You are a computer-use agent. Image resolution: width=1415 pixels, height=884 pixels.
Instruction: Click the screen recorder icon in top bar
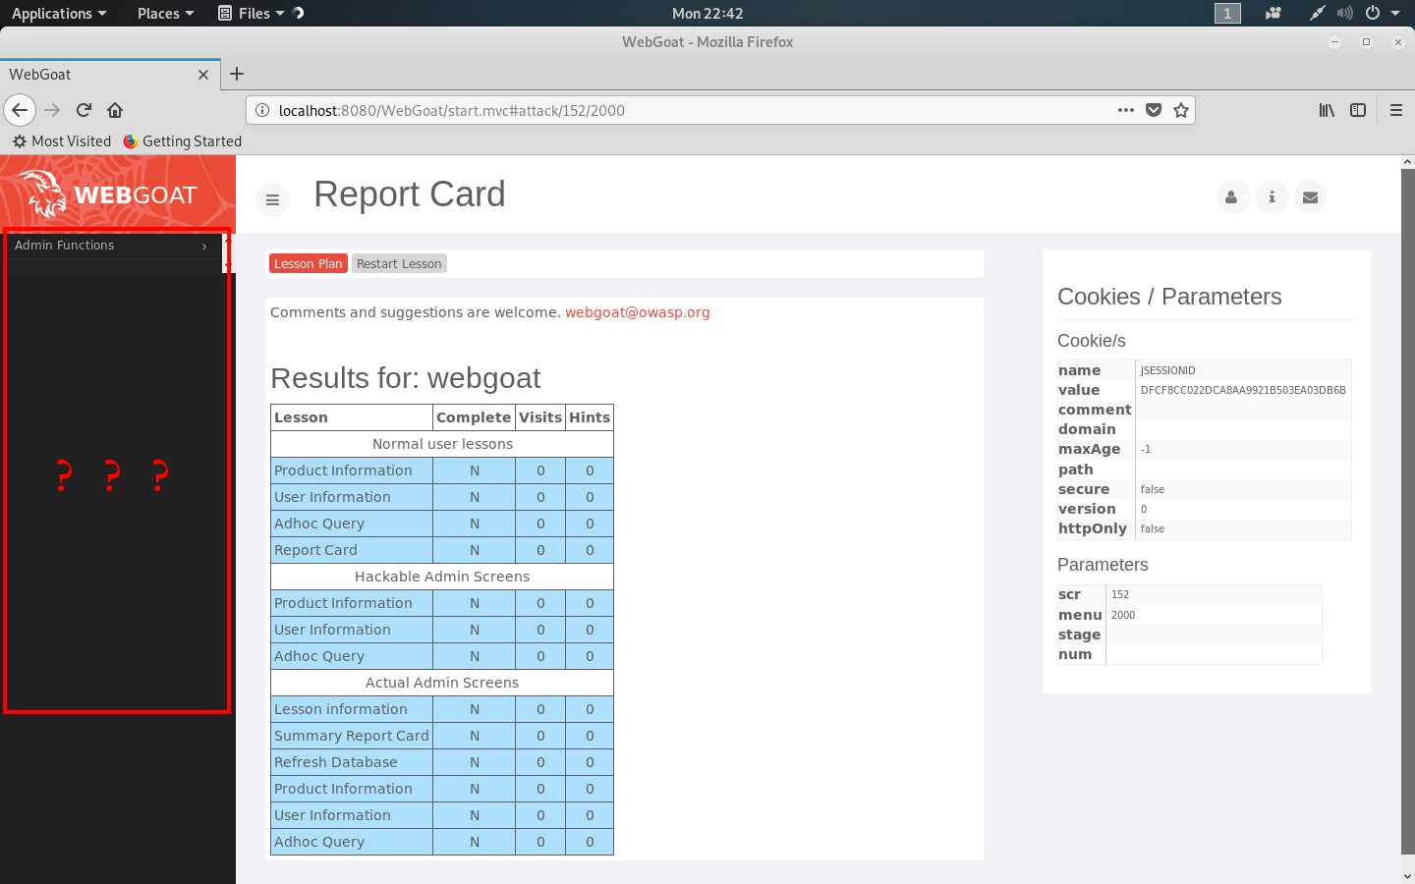1273,13
